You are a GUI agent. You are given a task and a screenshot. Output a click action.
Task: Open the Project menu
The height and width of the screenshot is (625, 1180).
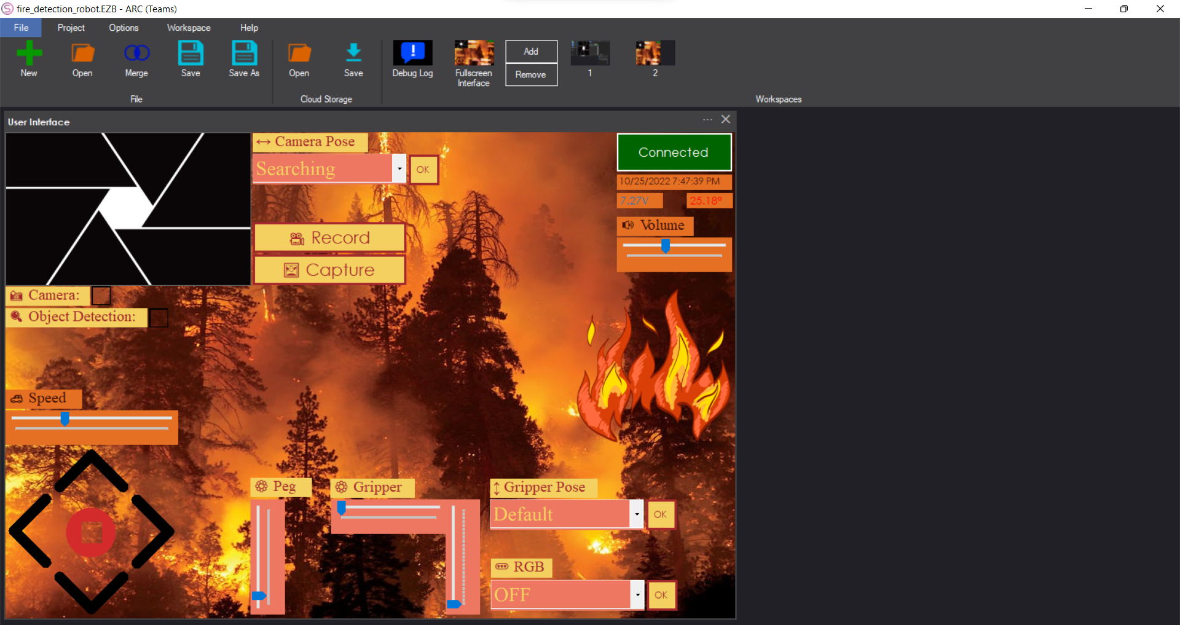pos(71,28)
